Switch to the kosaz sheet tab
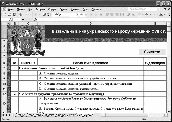Screen dimensions: 172x122 coord(72,115)
